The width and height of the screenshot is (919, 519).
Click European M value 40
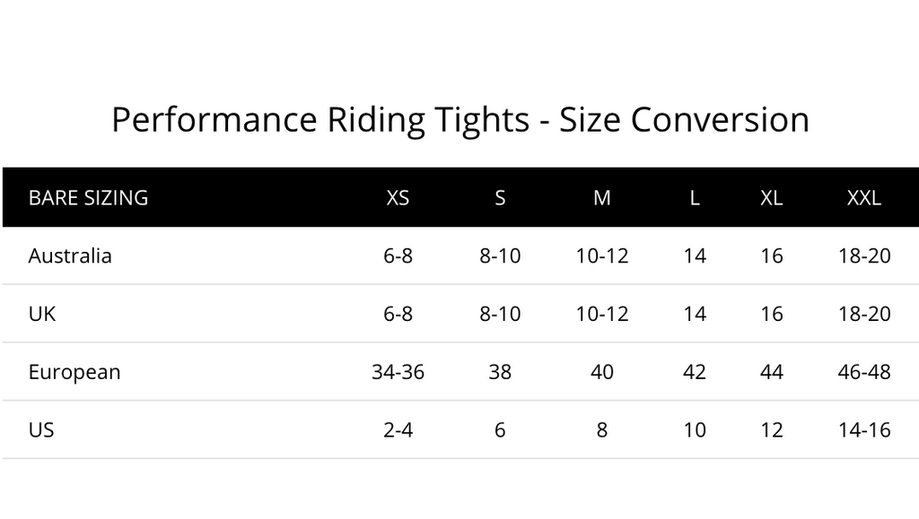602,372
